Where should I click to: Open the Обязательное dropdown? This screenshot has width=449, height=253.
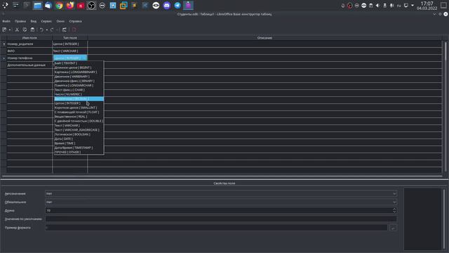(x=221, y=202)
